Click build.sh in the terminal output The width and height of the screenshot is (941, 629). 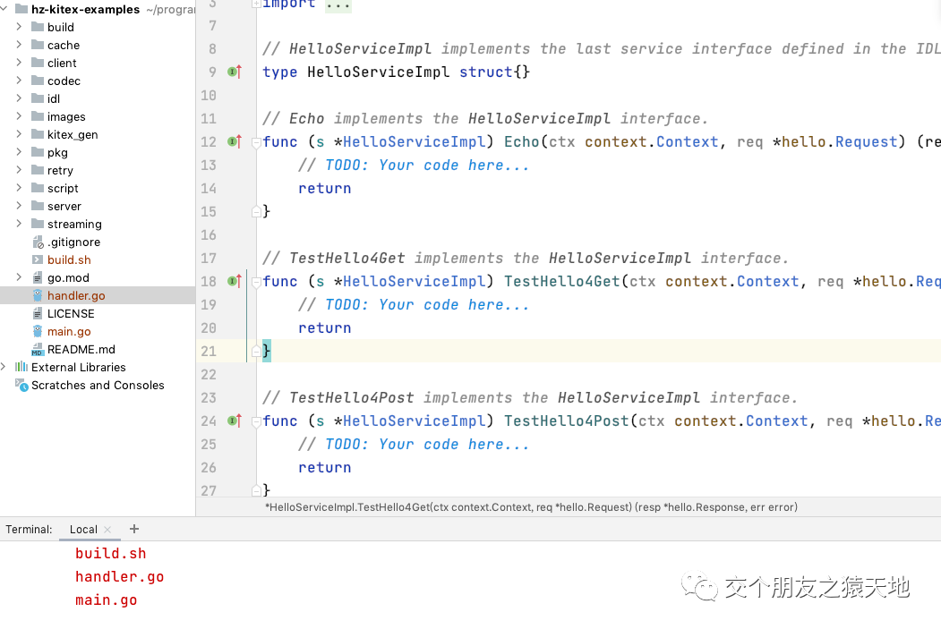(x=110, y=554)
